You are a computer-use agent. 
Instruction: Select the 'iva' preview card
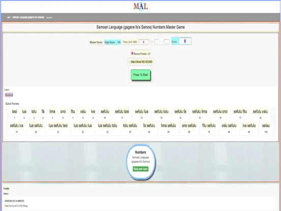(93, 114)
